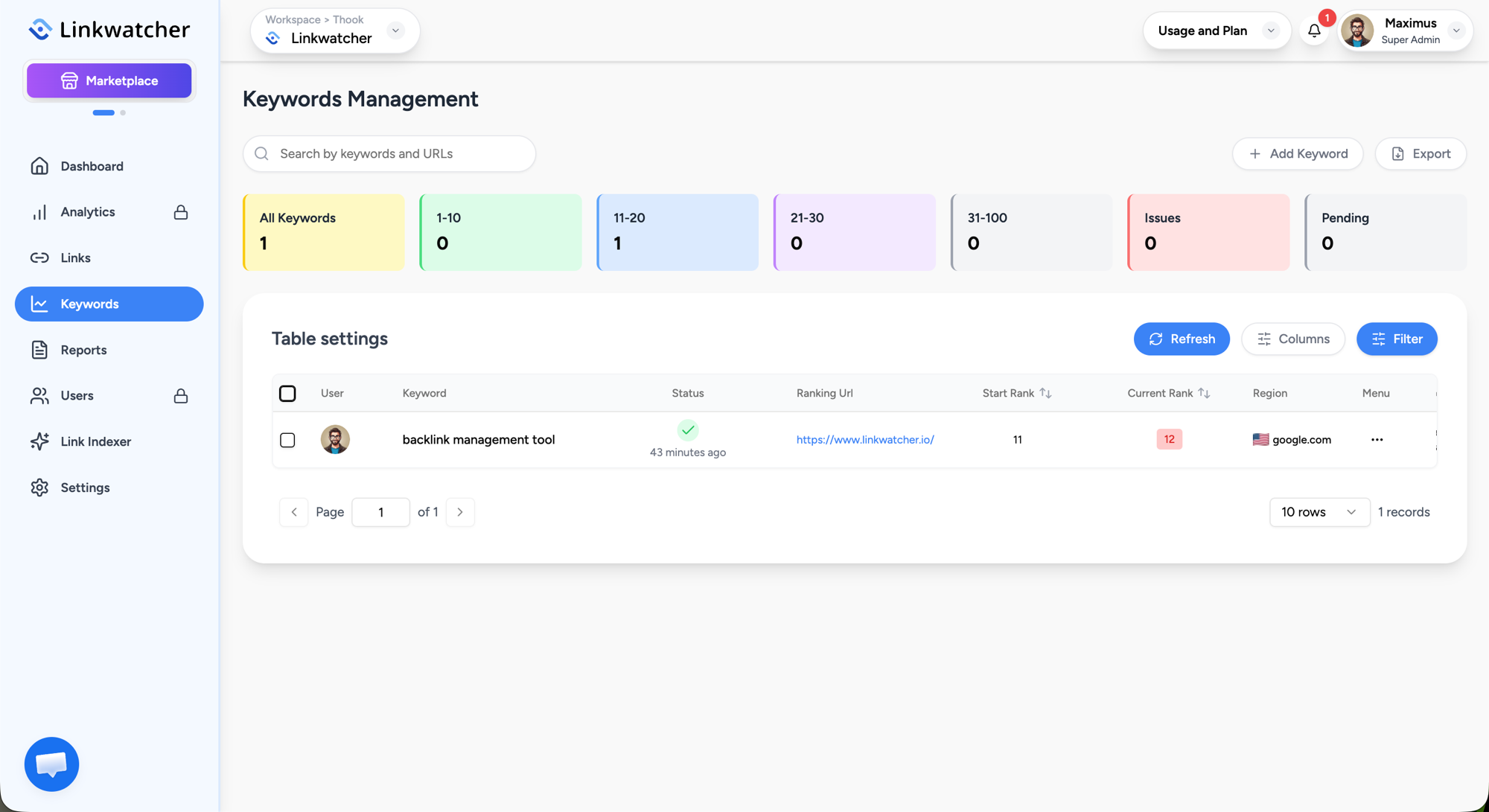Click the green status checkmark
This screenshot has height=812, width=1489.
point(688,429)
